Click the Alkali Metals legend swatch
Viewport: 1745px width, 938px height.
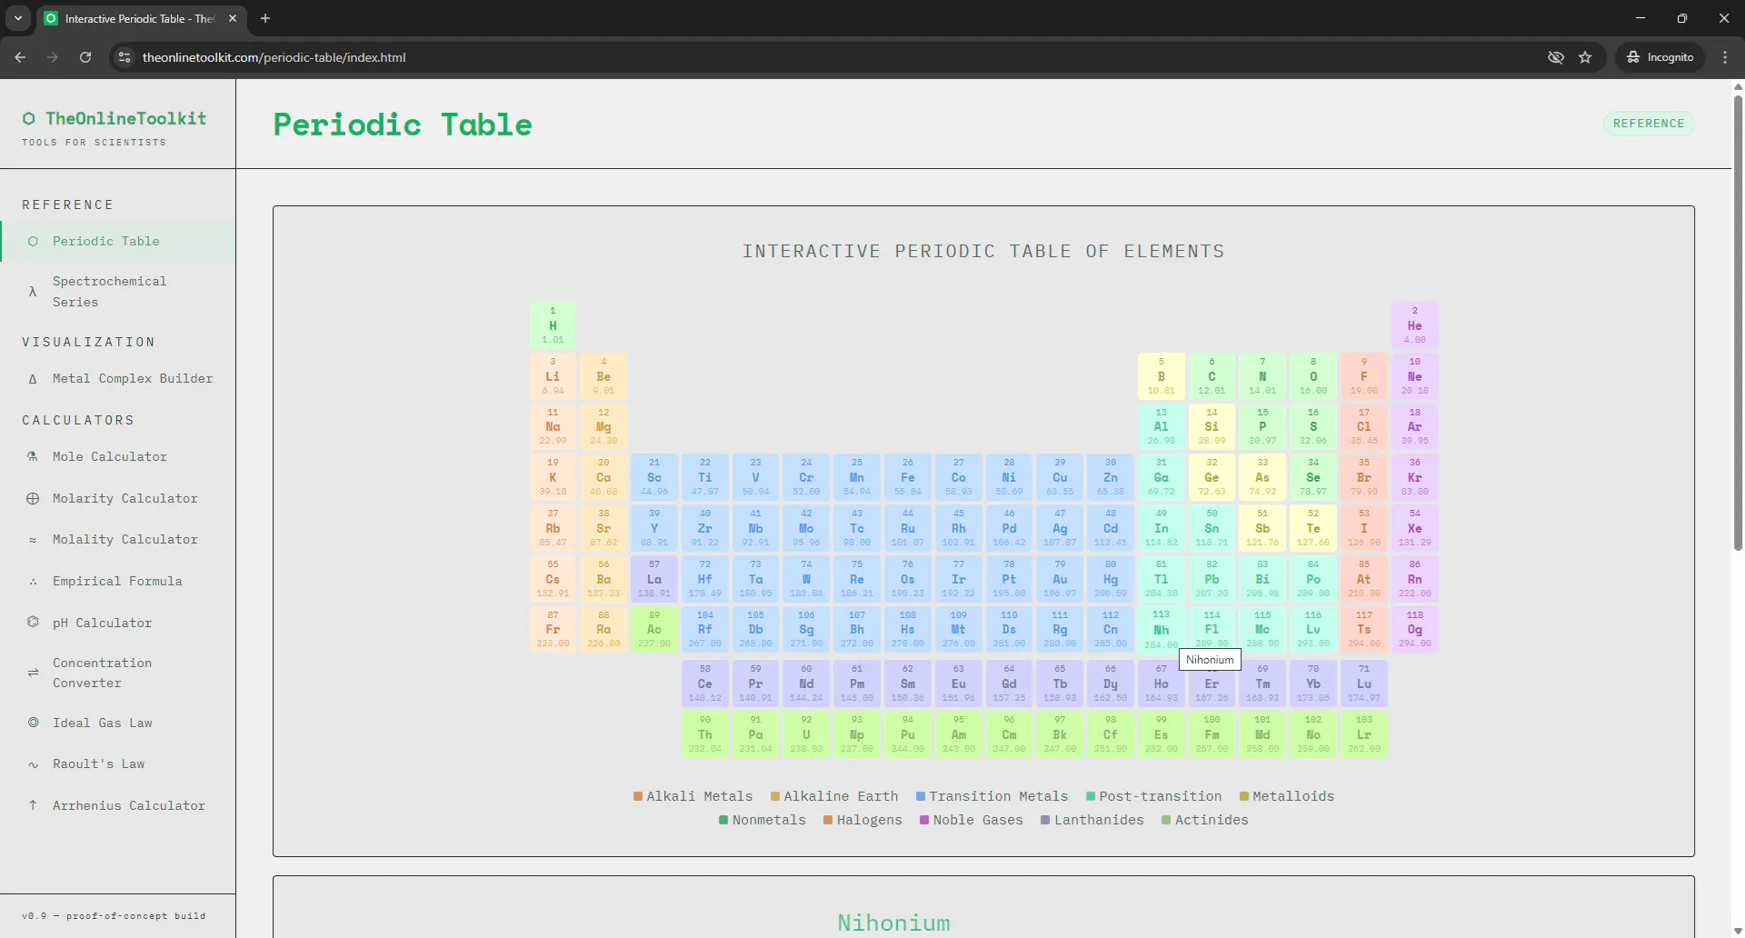[638, 796]
